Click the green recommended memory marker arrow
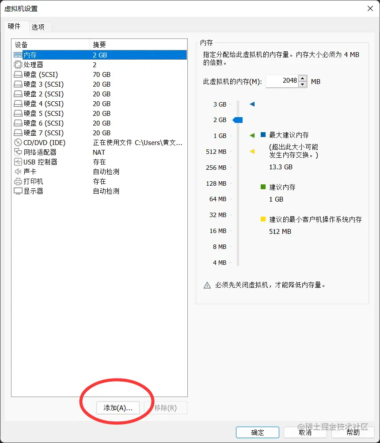This screenshot has width=380, height=443. click(x=252, y=136)
